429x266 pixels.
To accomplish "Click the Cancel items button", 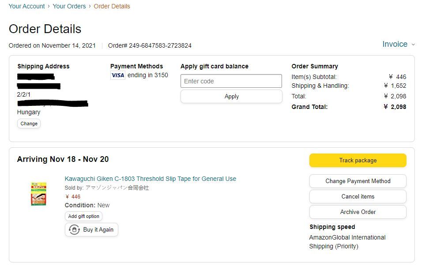I will tap(357, 196).
